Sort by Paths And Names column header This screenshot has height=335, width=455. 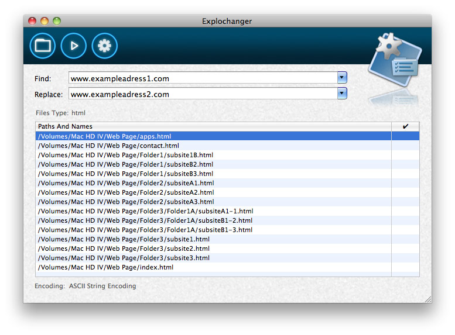click(x=213, y=126)
